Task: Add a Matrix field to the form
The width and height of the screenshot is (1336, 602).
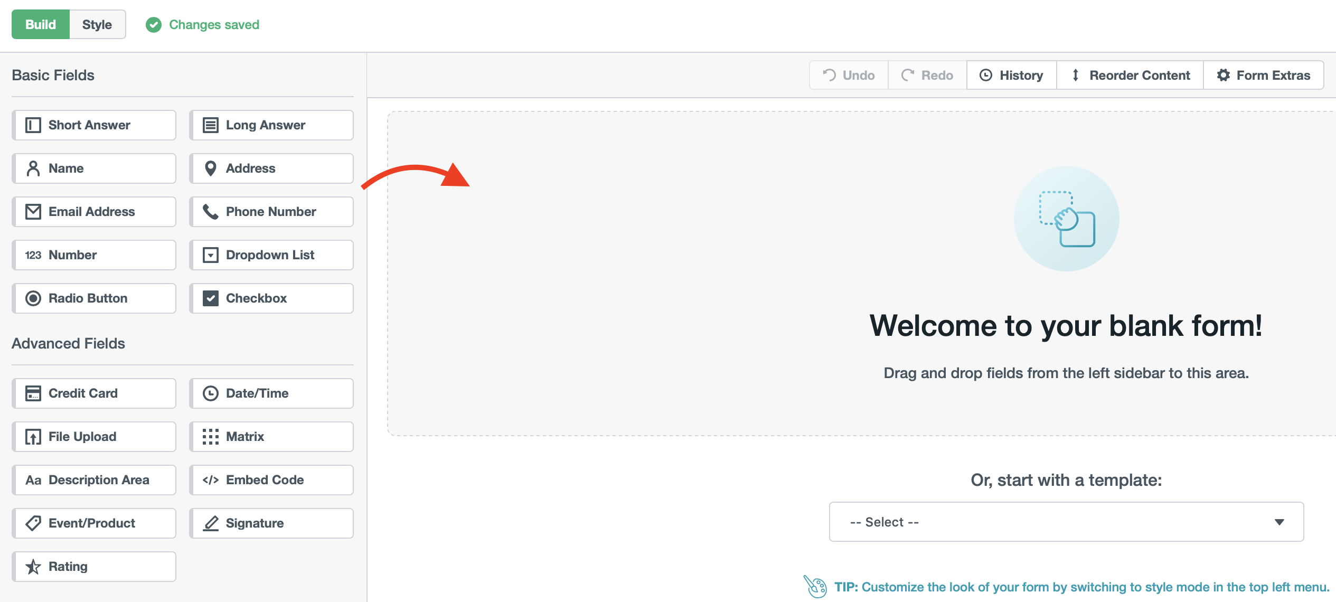Action: (x=271, y=436)
